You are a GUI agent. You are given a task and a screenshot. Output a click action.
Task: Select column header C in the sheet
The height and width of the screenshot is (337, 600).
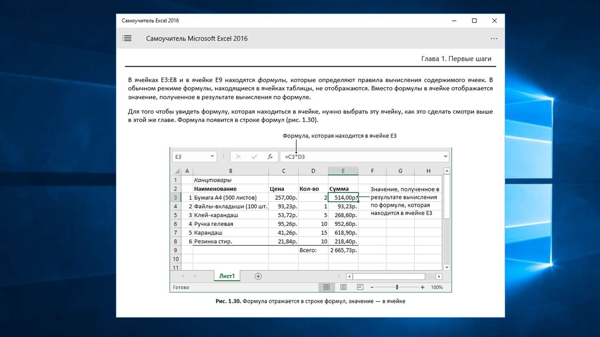point(284,171)
